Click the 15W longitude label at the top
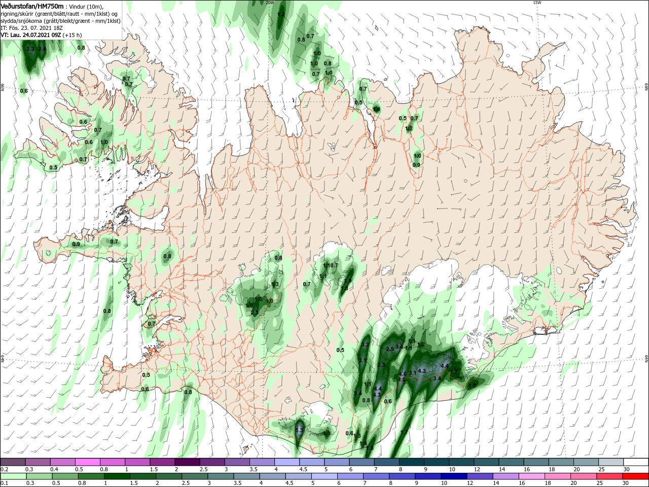 537,3
